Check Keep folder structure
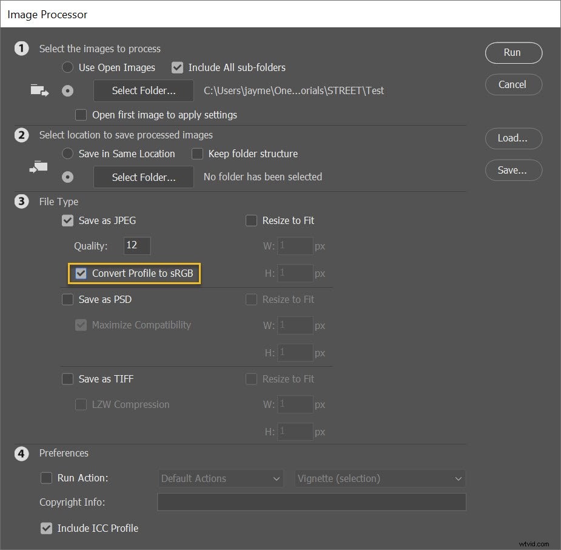The width and height of the screenshot is (561, 550). coord(197,154)
